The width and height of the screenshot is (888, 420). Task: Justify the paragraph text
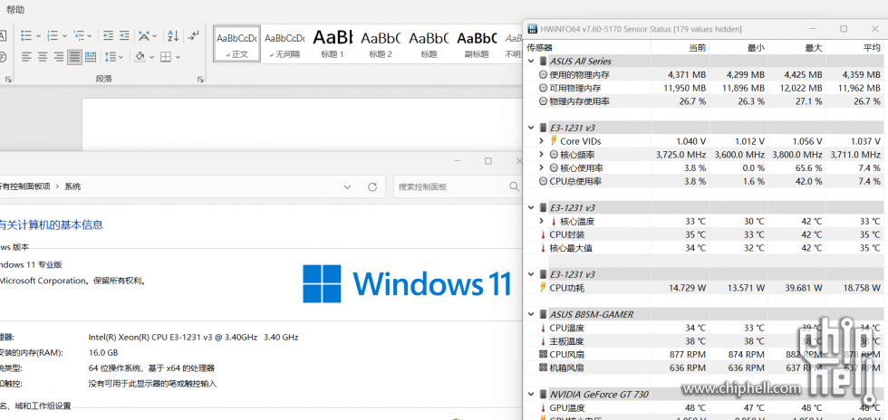74,57
